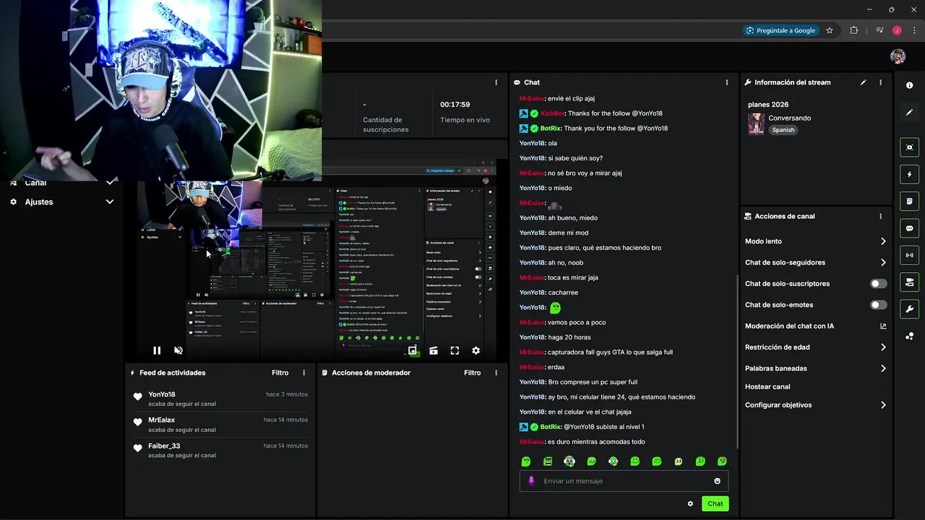Expand Chat de solo-seguidores options
The height and width of the screenshot is (520, 925).
pos(883,262)
